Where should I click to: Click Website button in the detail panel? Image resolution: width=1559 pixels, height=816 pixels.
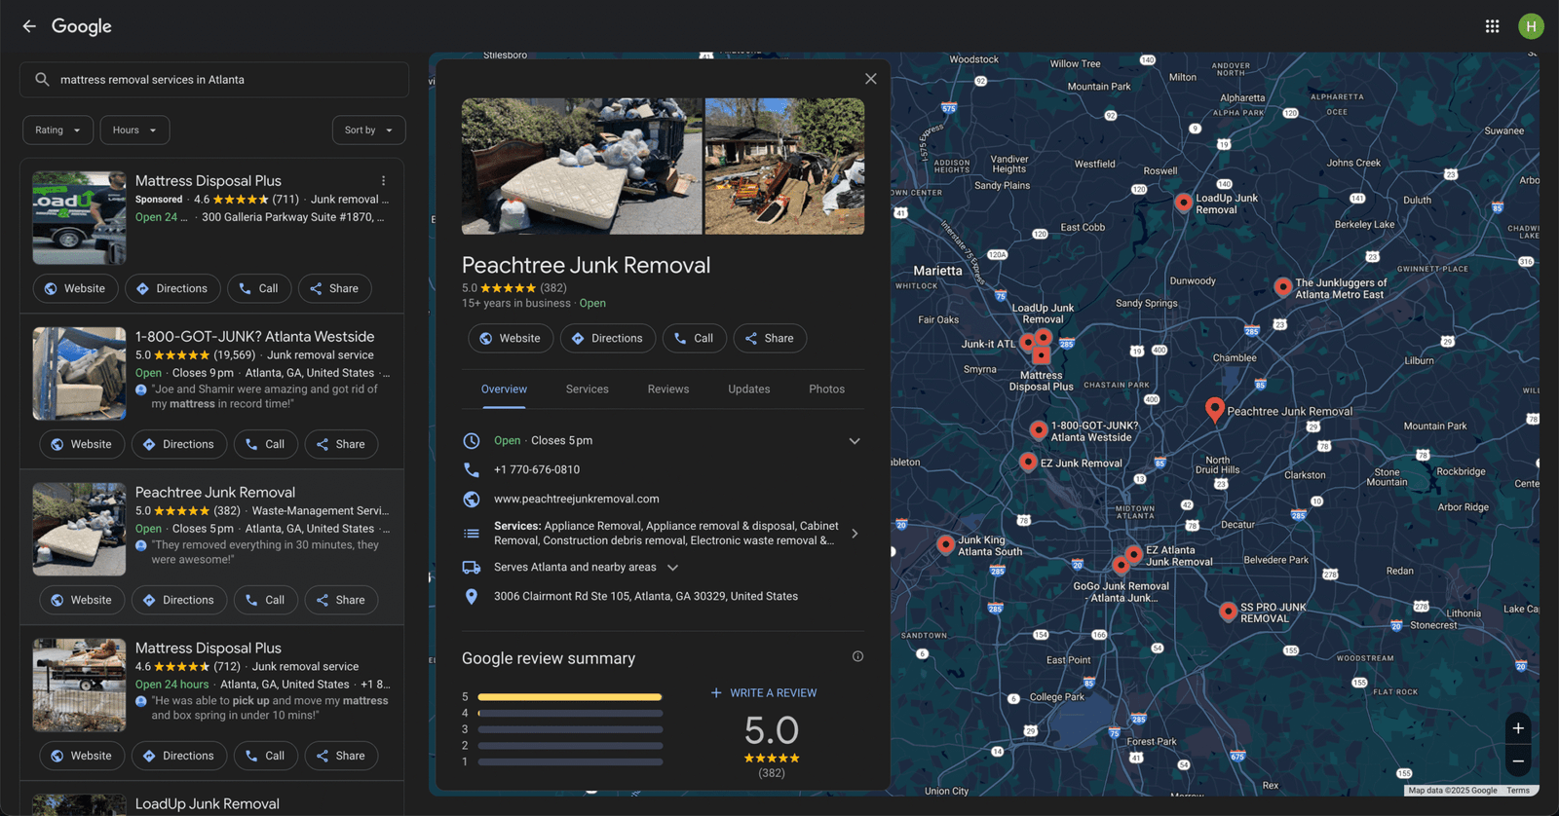point(511,338)
